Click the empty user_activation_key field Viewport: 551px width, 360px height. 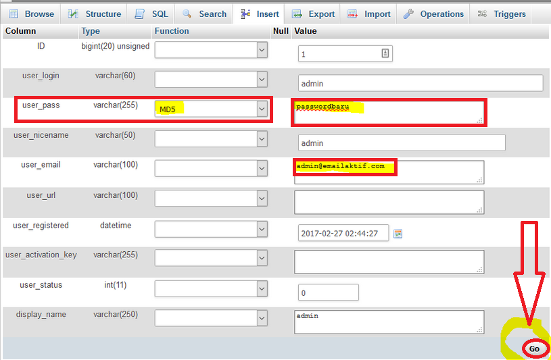pyautogui.click(x=389, y=262)
